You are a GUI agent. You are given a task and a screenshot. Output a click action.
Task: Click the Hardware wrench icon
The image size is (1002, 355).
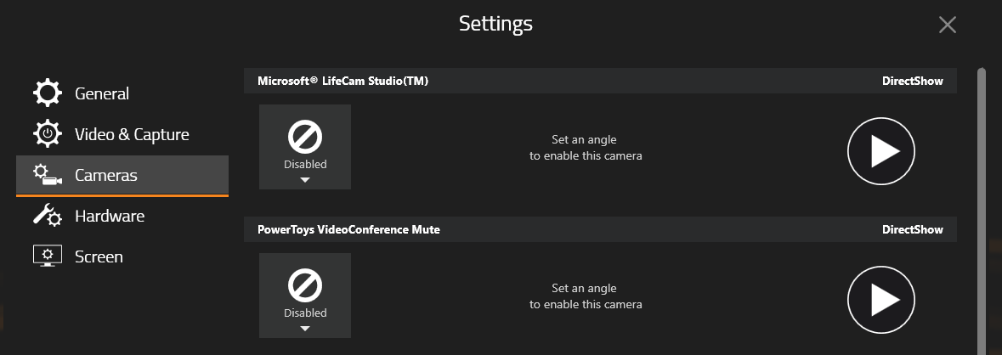point(48,215)
